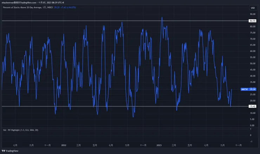Click the 90.00 tick on the price scale
This screenshot has width=260, height=154.
tap(253, 14)
